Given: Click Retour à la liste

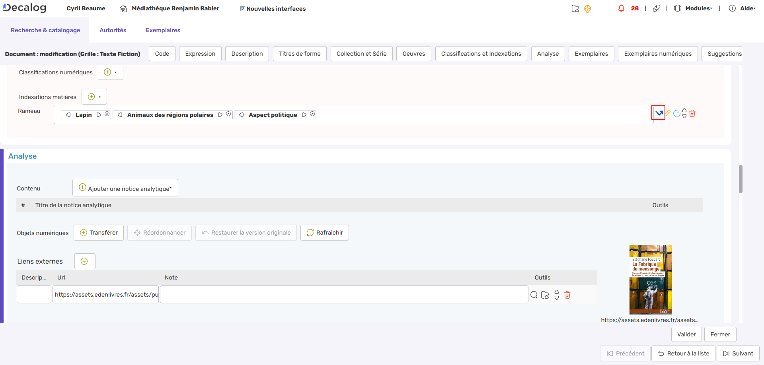Looking at the screenshot, I should coord(683,353).
